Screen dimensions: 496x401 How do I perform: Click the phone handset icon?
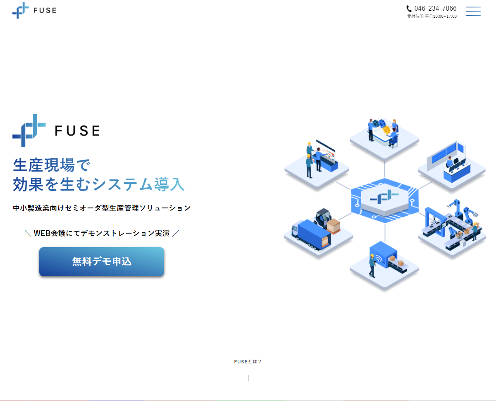click(409, 9)
